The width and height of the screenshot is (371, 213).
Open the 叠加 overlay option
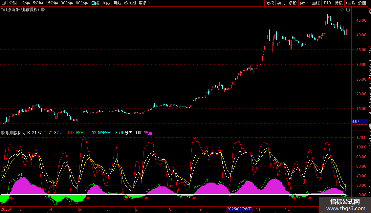click(x=281, y=3)
